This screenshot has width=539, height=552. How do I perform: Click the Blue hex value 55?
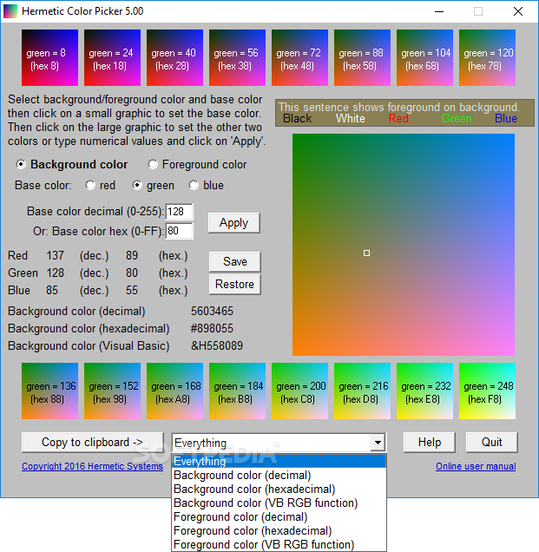point(132,290)
